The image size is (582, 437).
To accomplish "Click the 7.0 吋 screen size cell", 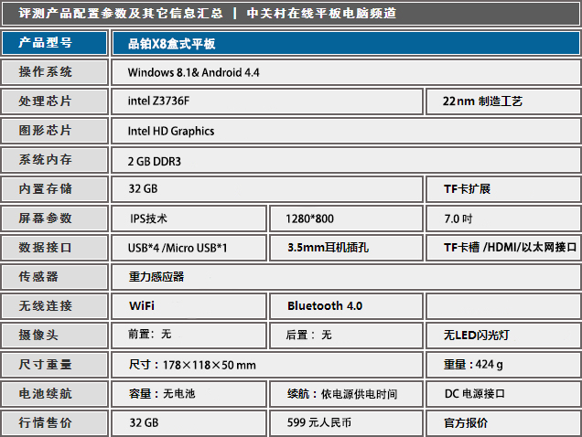I will 503,218.
